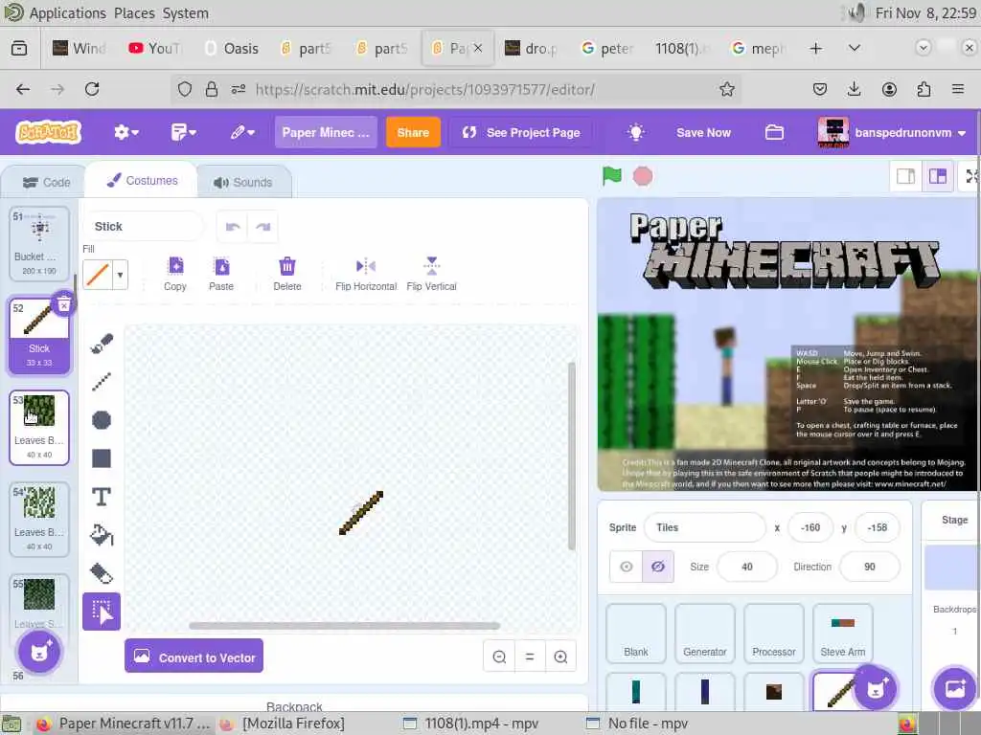Click See Project Page
Screen dimensions: 981x735
pos(520,132)
